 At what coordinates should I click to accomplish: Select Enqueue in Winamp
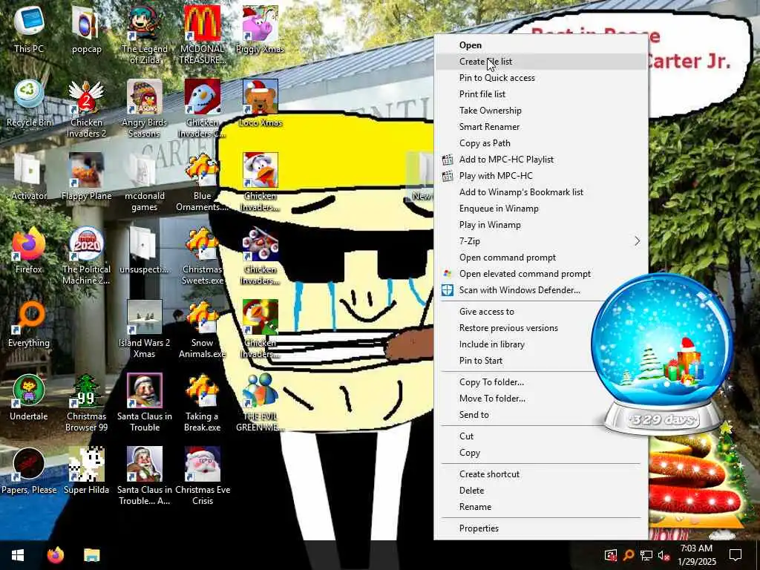pyautogui.click(x=541, y=209)
